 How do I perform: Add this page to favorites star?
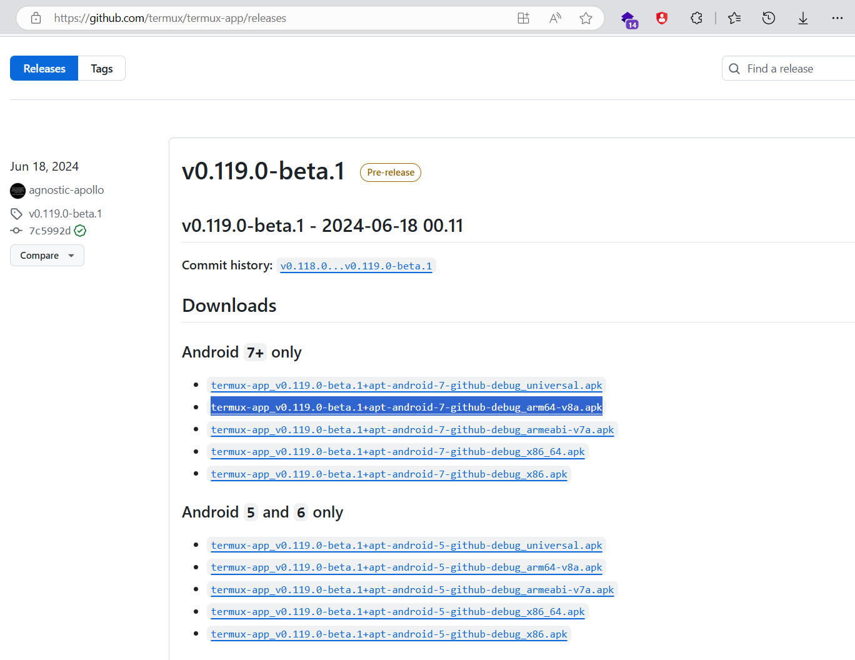click(586, 18)
